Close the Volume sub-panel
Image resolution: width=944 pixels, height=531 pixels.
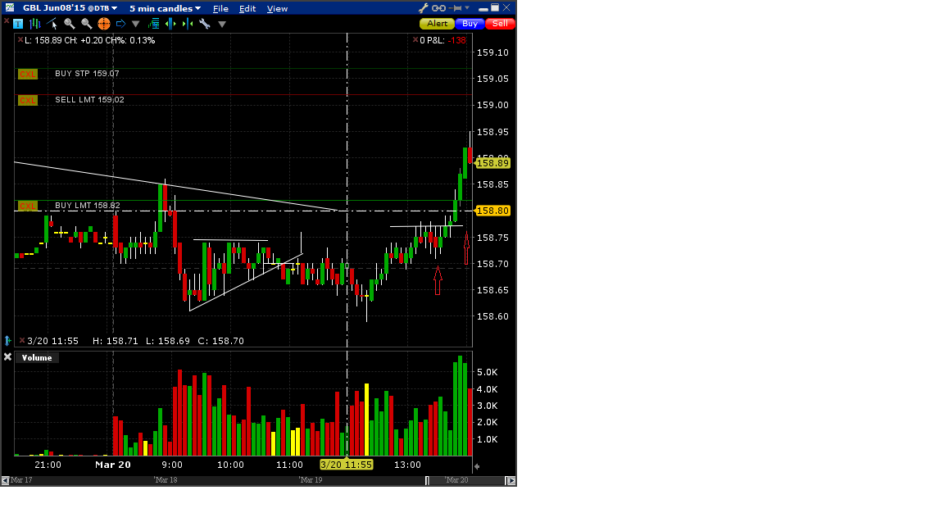[x=8, y=357]
